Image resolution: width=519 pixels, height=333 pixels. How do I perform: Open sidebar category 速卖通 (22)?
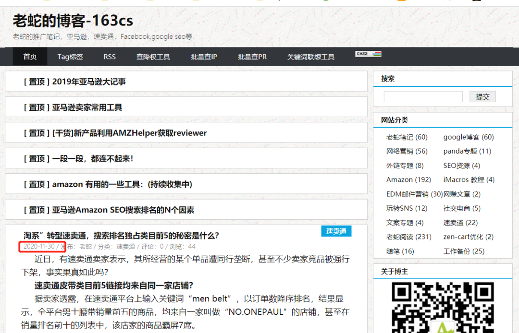460,223
